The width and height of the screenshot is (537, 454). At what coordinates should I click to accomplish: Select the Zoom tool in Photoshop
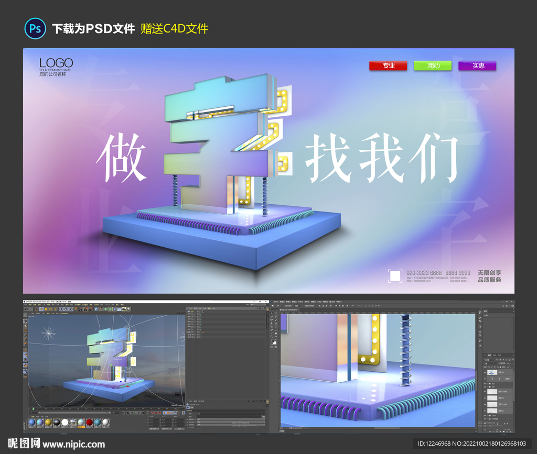[272, 336]
